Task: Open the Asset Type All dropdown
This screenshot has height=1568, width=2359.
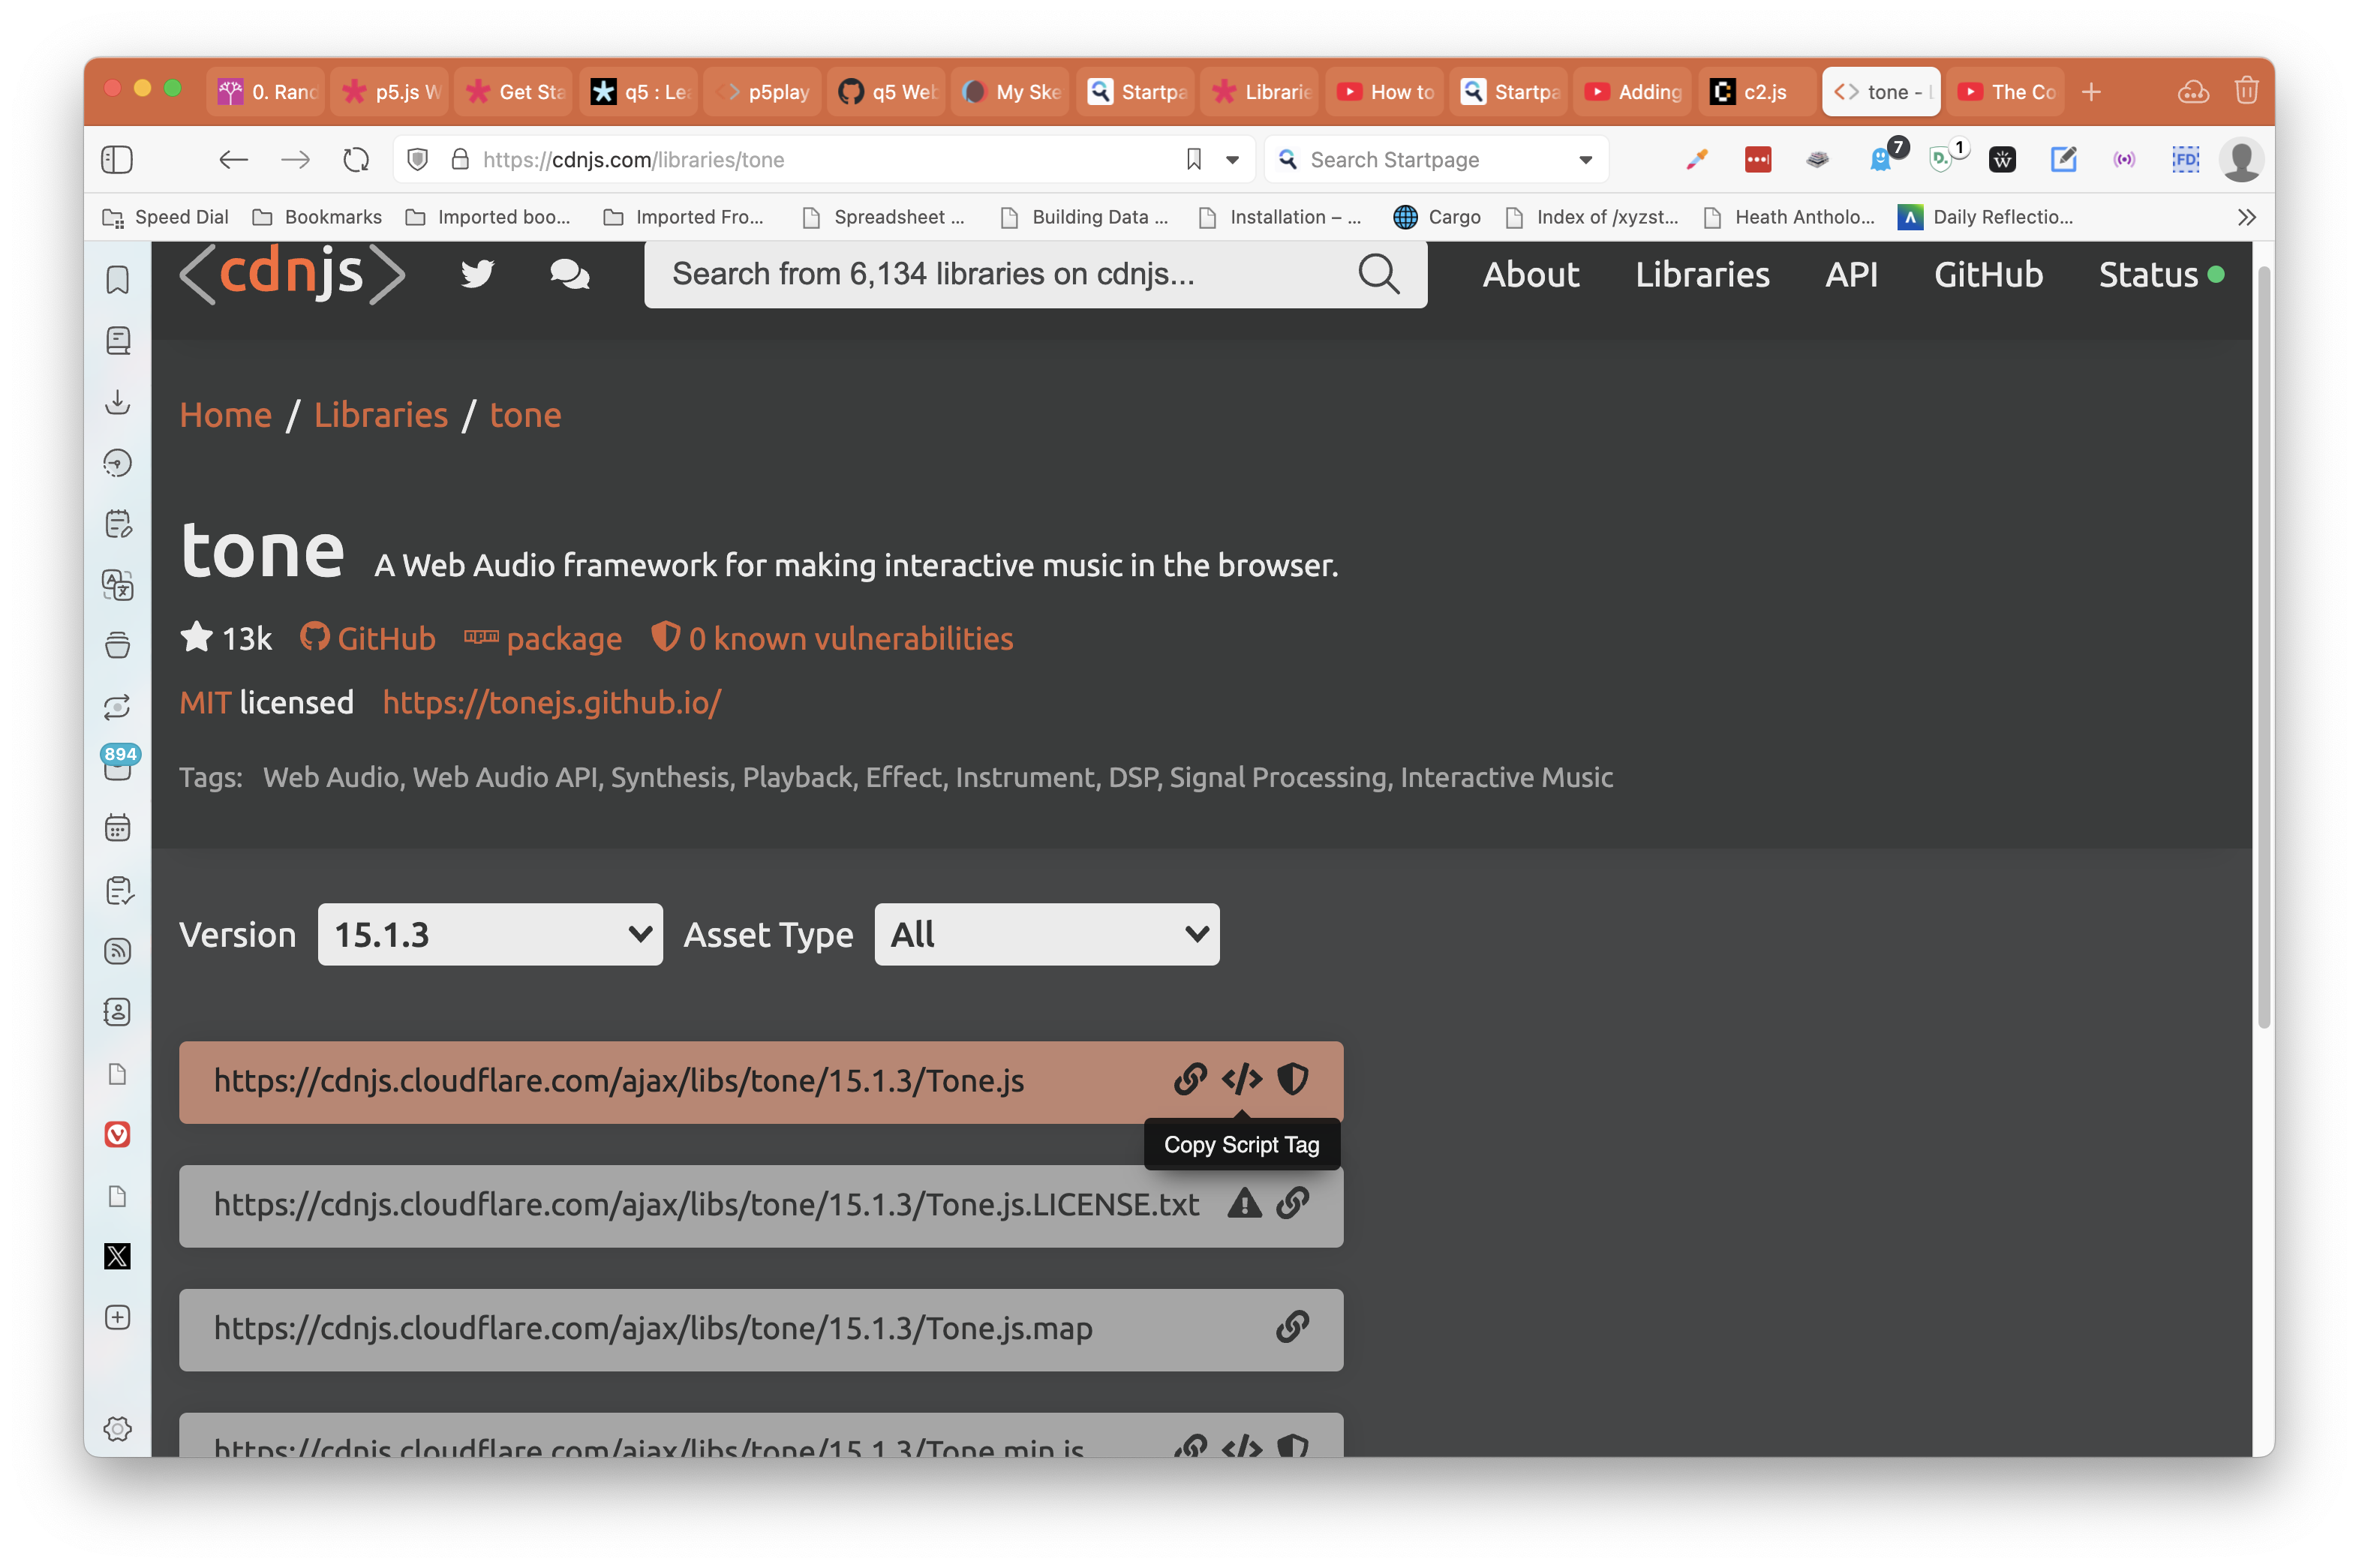Action: 1046,934
